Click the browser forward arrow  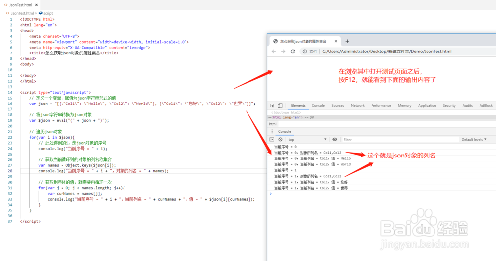tap(283, 52)
